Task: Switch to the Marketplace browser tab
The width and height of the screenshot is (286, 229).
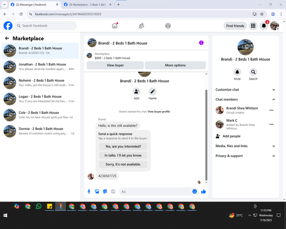Action: [x=88, y=5]
